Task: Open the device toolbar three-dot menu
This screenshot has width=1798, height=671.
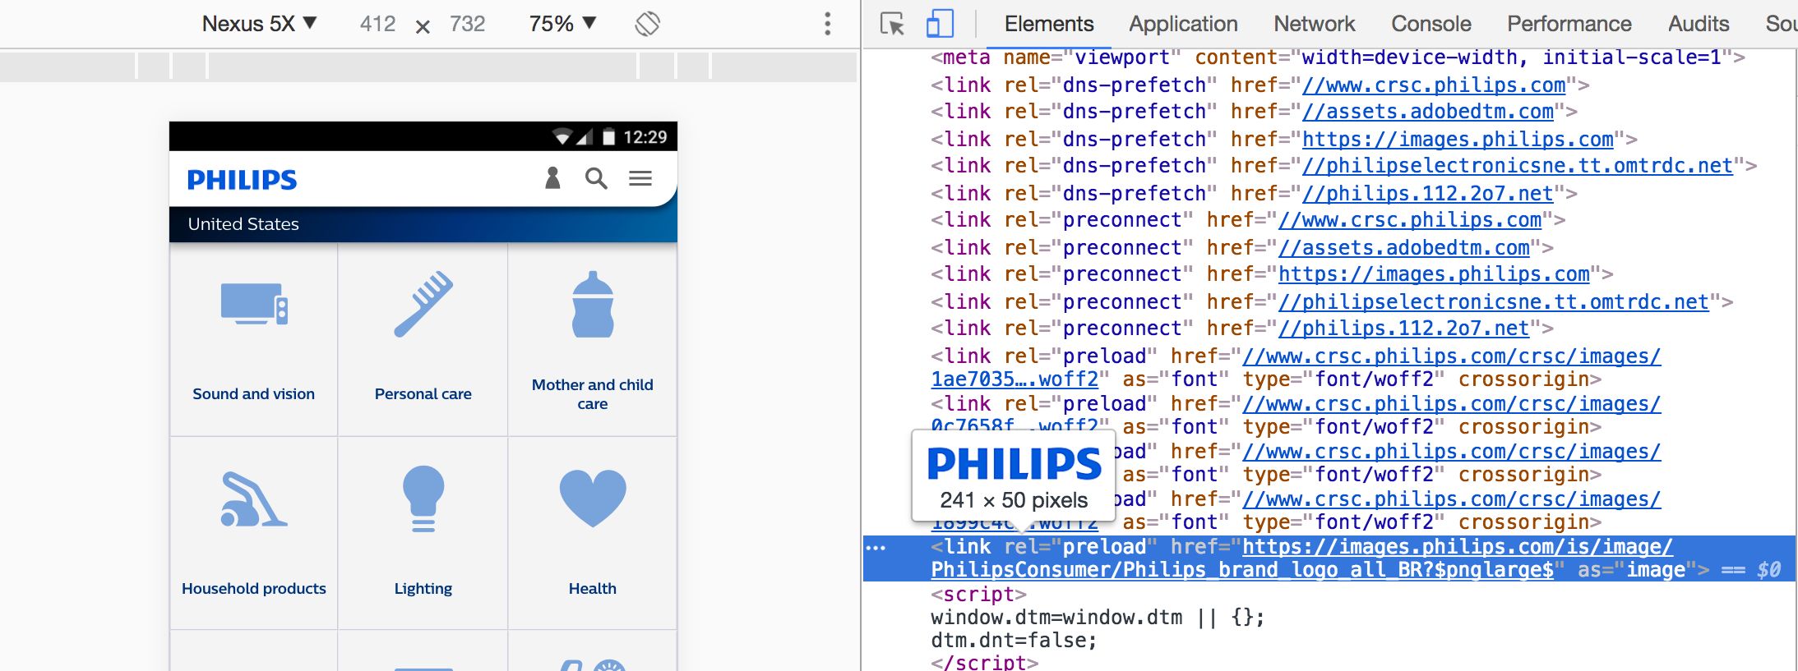Action: [828, 24]
